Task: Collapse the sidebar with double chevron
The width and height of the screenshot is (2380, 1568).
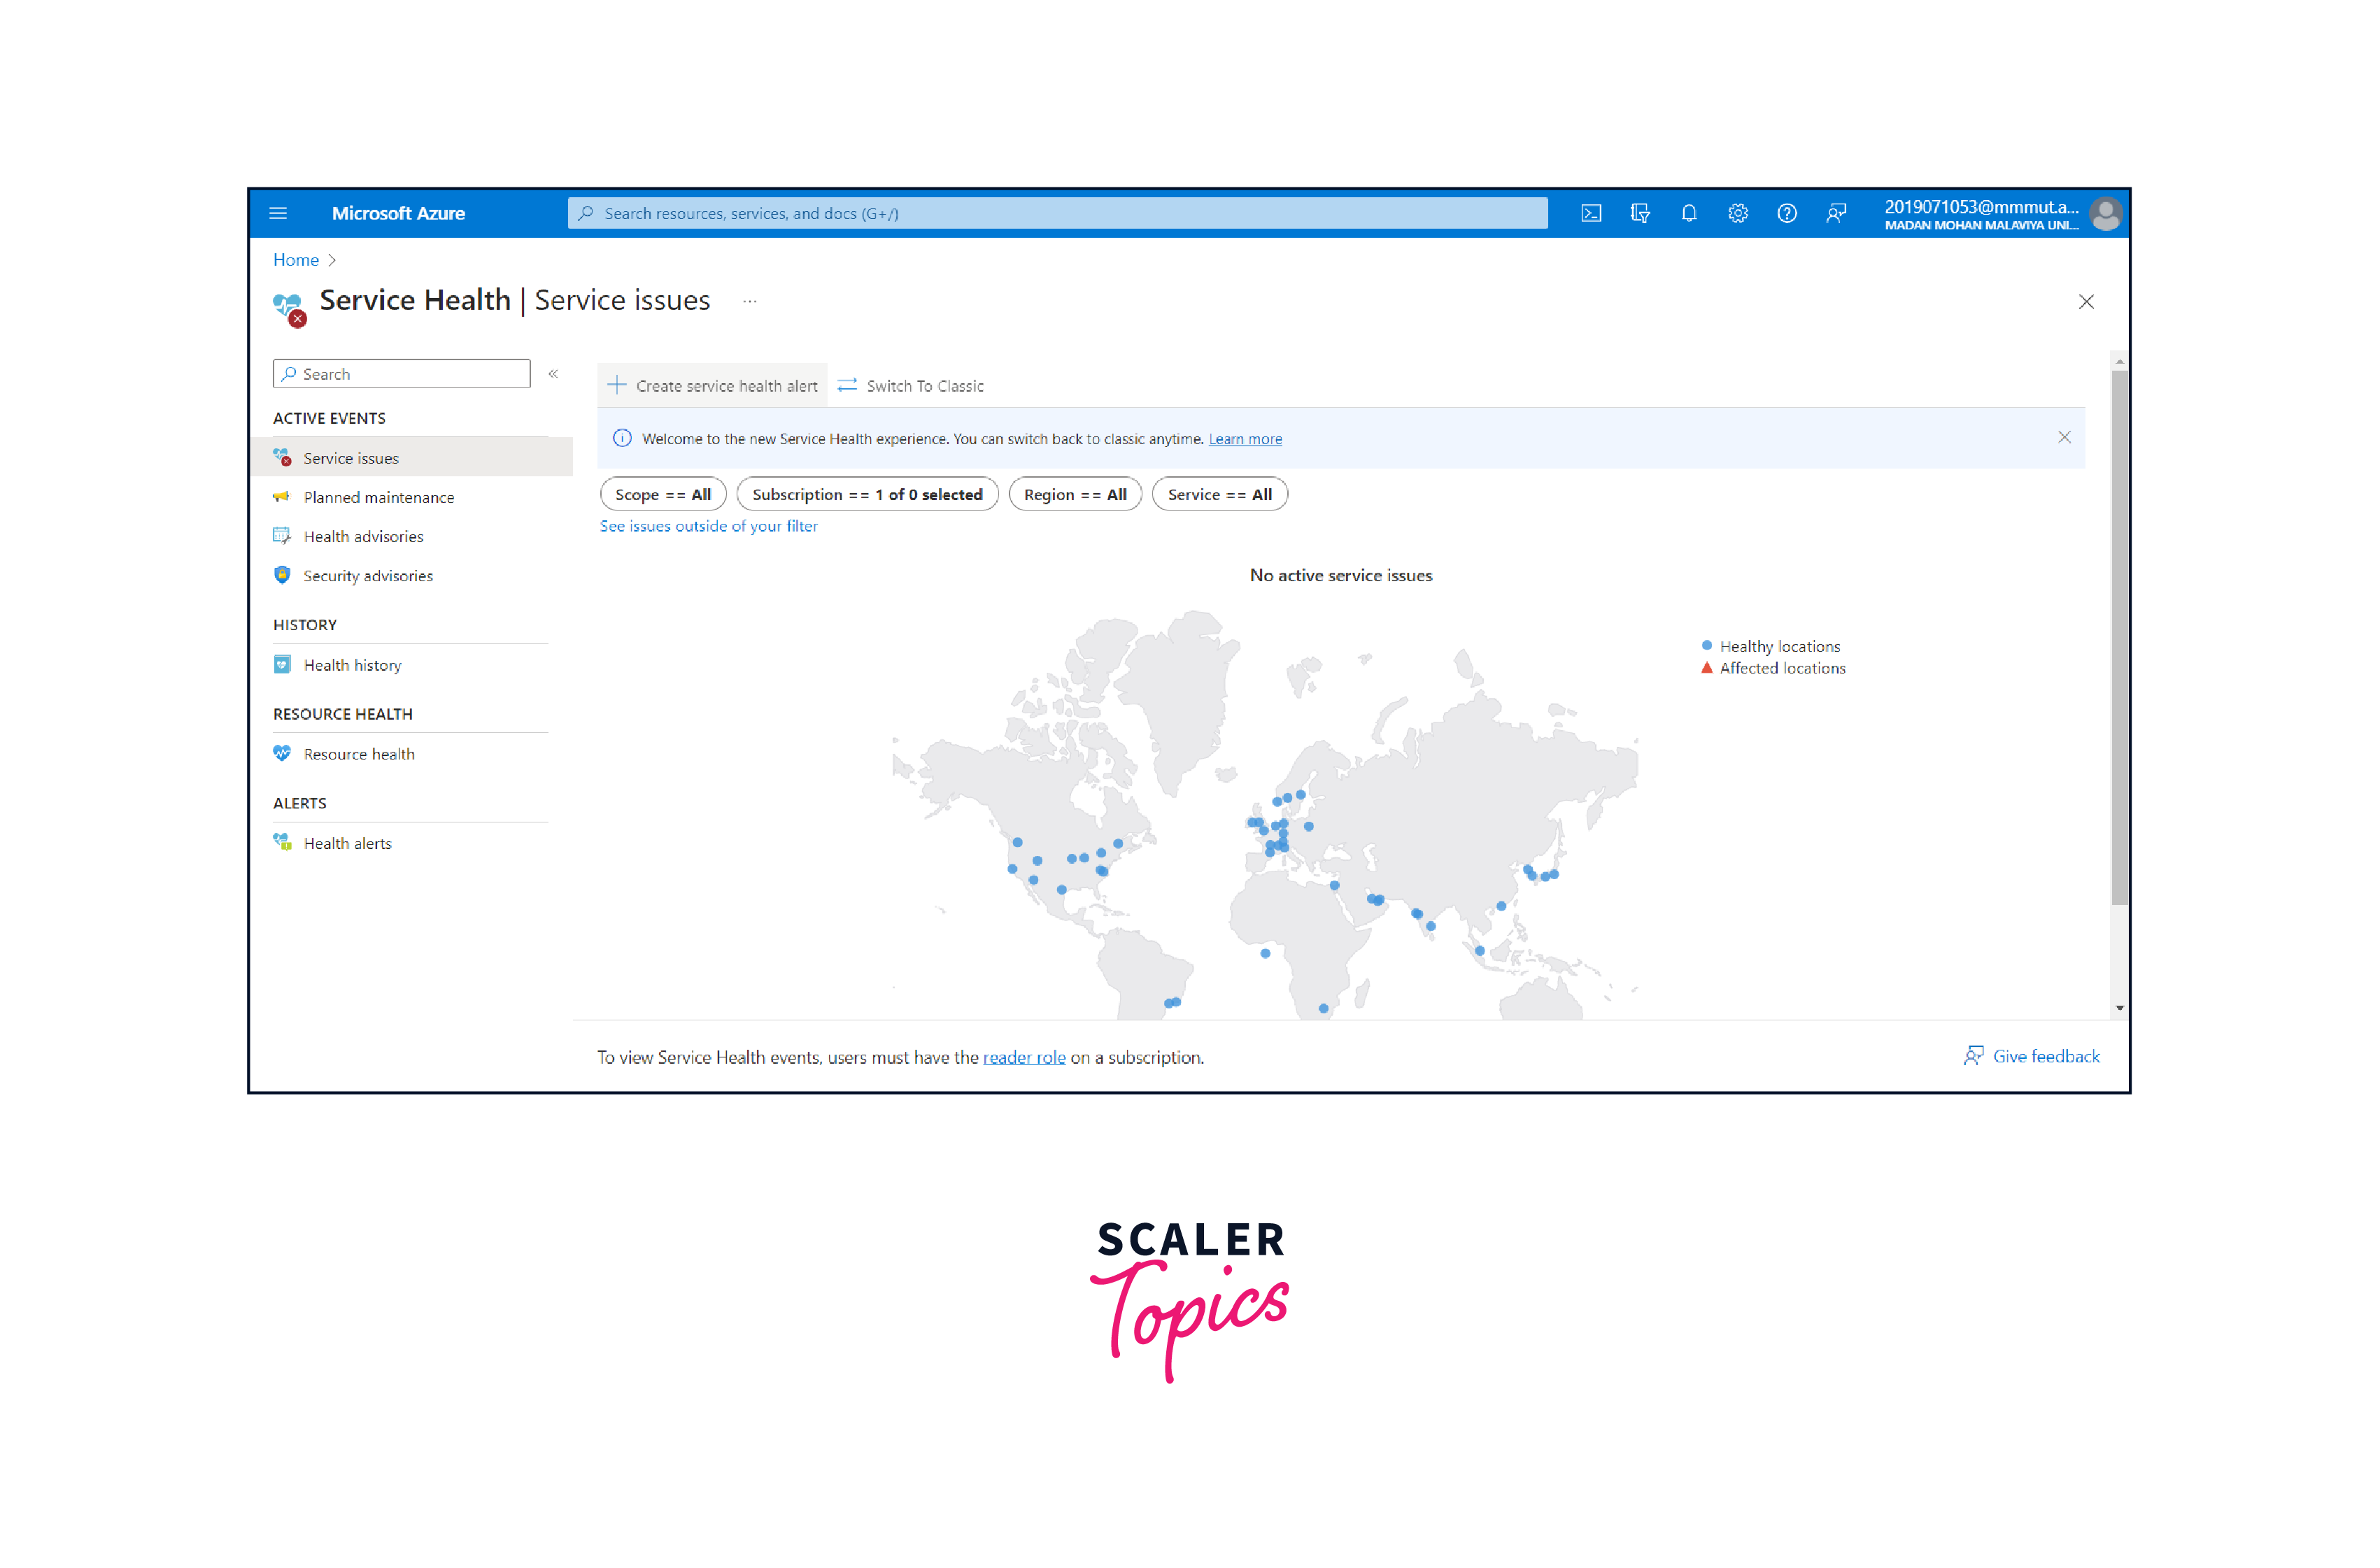Action: coord(553,374)
